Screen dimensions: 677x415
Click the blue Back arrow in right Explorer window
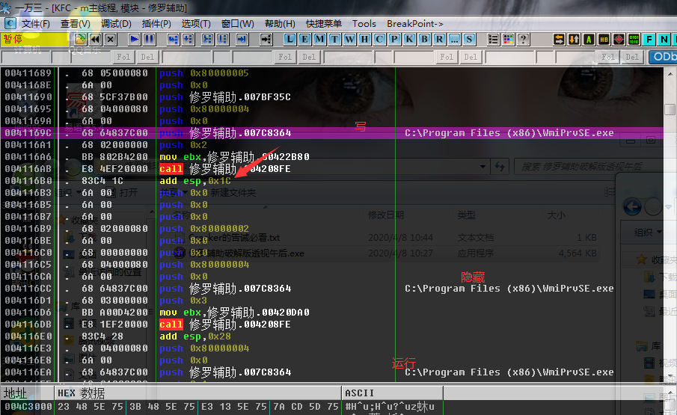[632, 207]
